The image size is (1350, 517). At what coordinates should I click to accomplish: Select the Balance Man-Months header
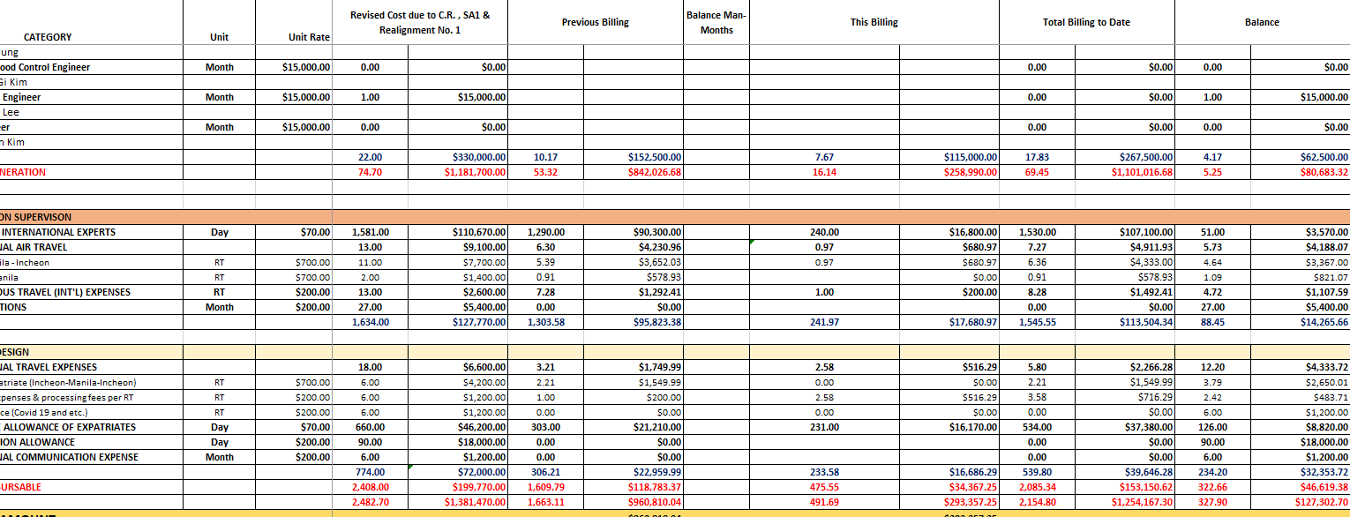point(715,20)
